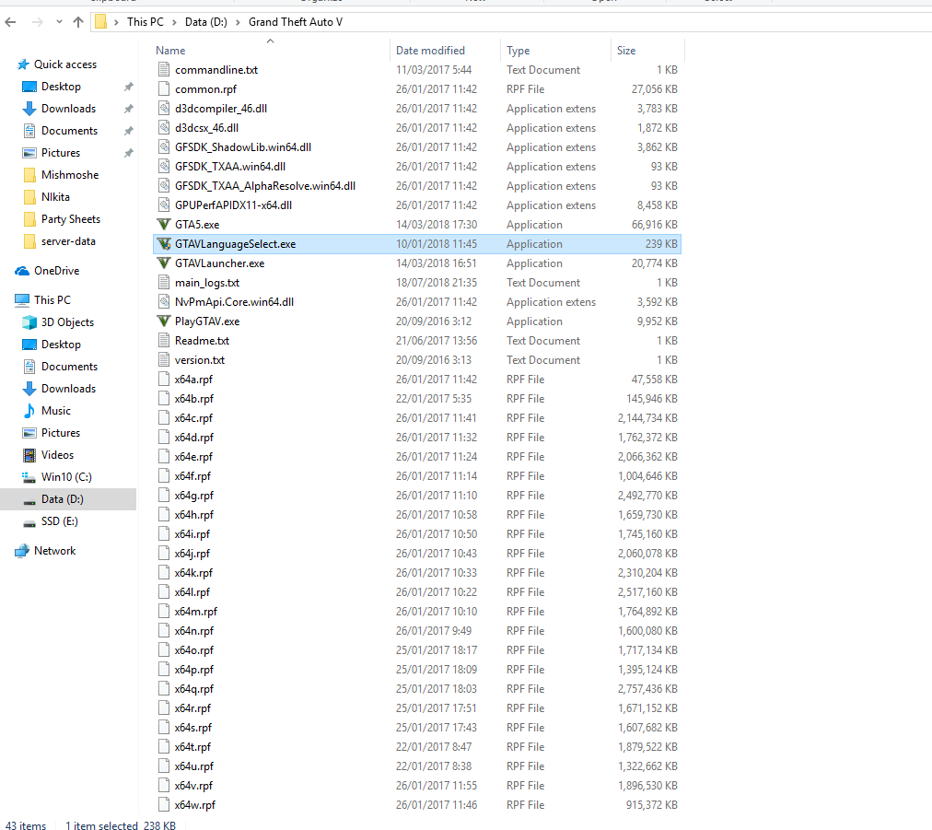Select the x64a.rpf file
Image resolution: width=932 pixels, height=830 pixels.
point(193,380)
